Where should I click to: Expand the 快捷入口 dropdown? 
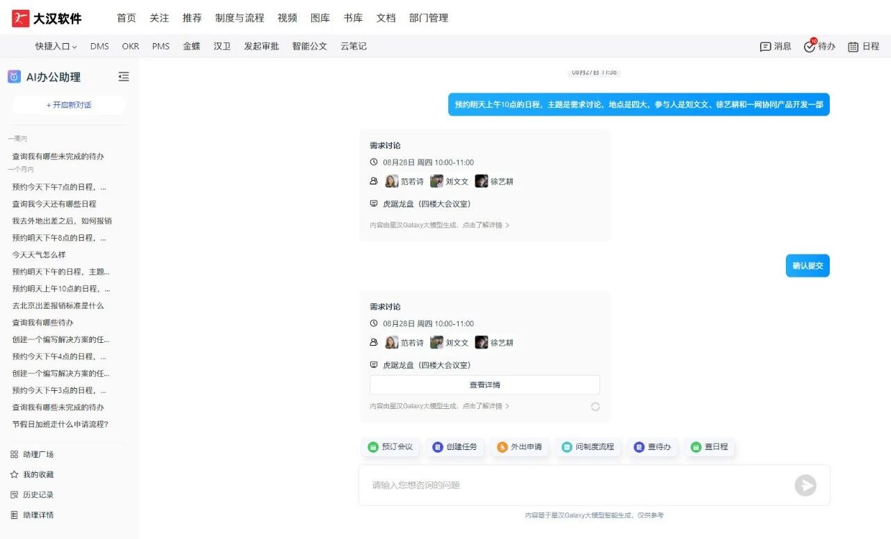pyautogui.click(x=56, y=47)
